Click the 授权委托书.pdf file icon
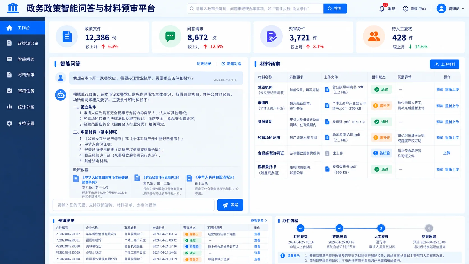 coord(327,169)
